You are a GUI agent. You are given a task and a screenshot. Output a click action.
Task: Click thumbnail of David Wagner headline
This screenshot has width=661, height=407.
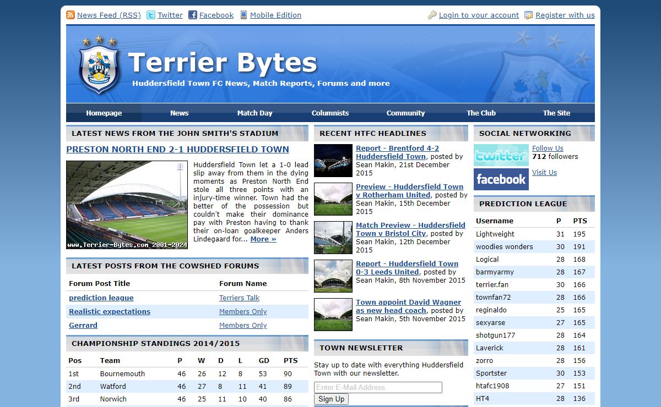(x=333, y=315)
